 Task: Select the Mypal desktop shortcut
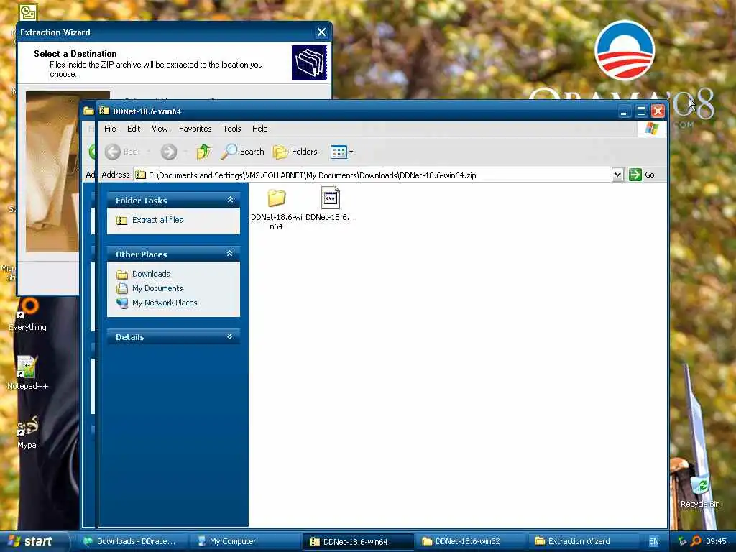(27, 432)
